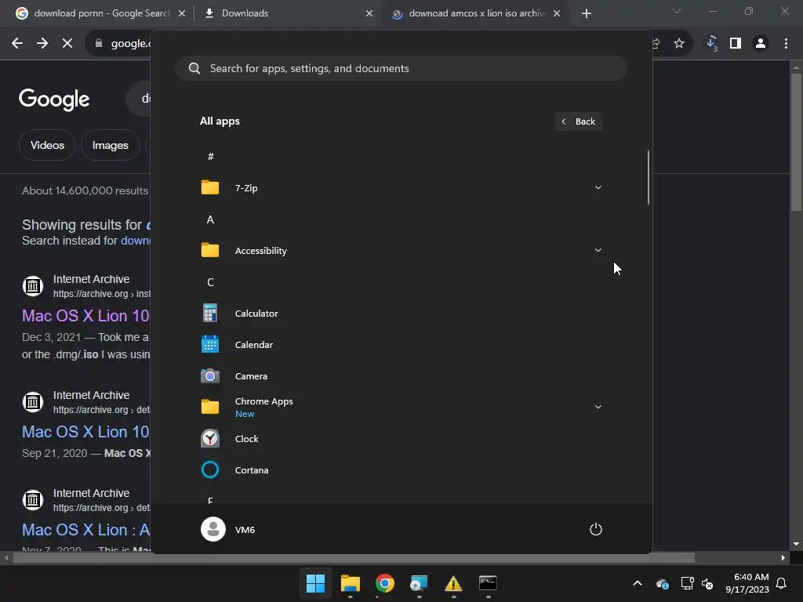The width and height of the screenshot is (803, 602).
Task: Open File Explorer from the taskbar
Action: (x=351, y=583)
